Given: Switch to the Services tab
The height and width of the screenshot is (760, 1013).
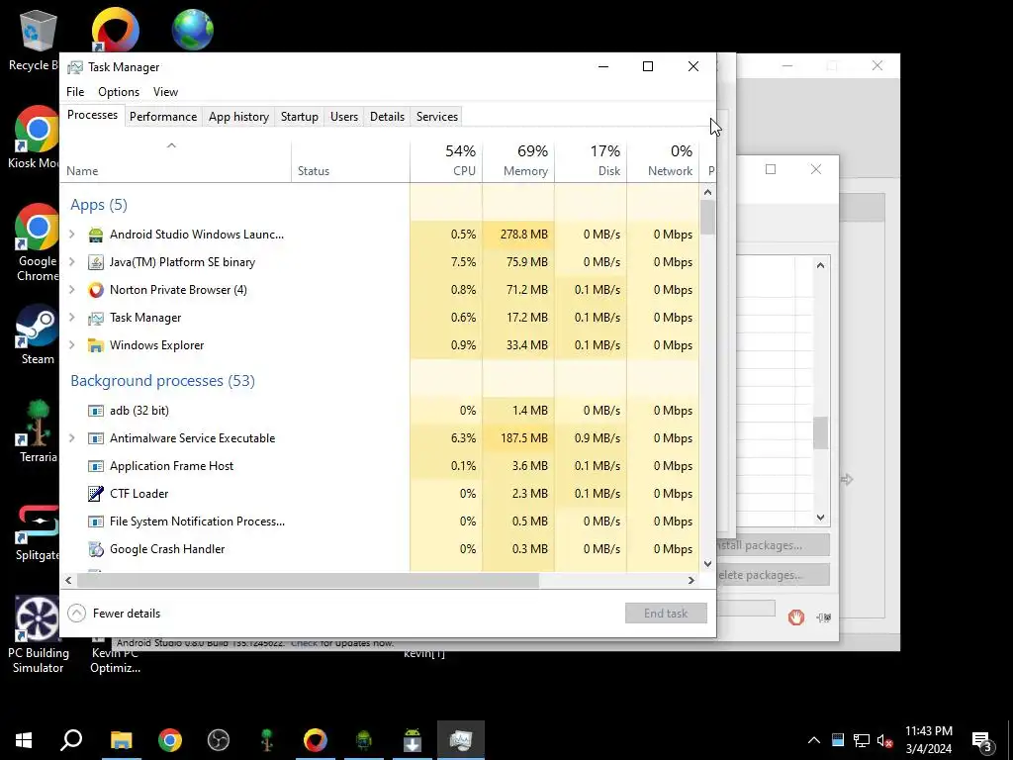Looking at the screenshot, I should (x=436, y=117).
